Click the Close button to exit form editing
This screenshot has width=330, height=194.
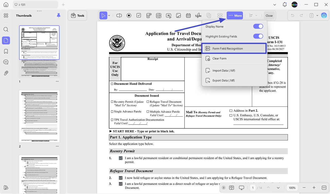coord(269,15)
